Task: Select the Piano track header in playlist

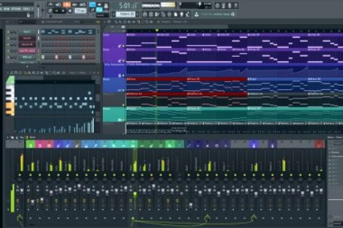Action: point(114,114)
